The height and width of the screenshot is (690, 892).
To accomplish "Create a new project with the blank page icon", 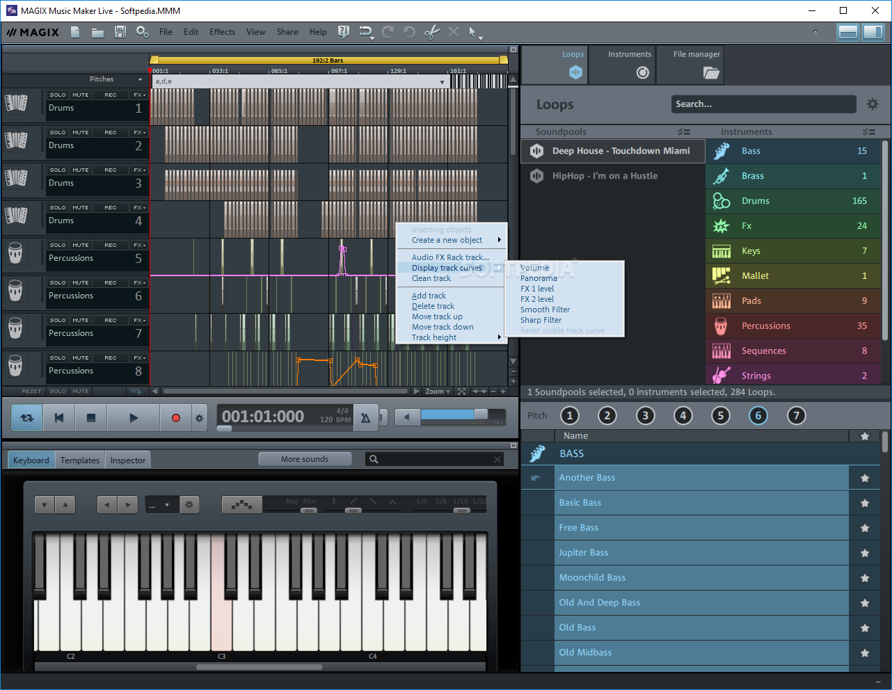I will 75,32.
